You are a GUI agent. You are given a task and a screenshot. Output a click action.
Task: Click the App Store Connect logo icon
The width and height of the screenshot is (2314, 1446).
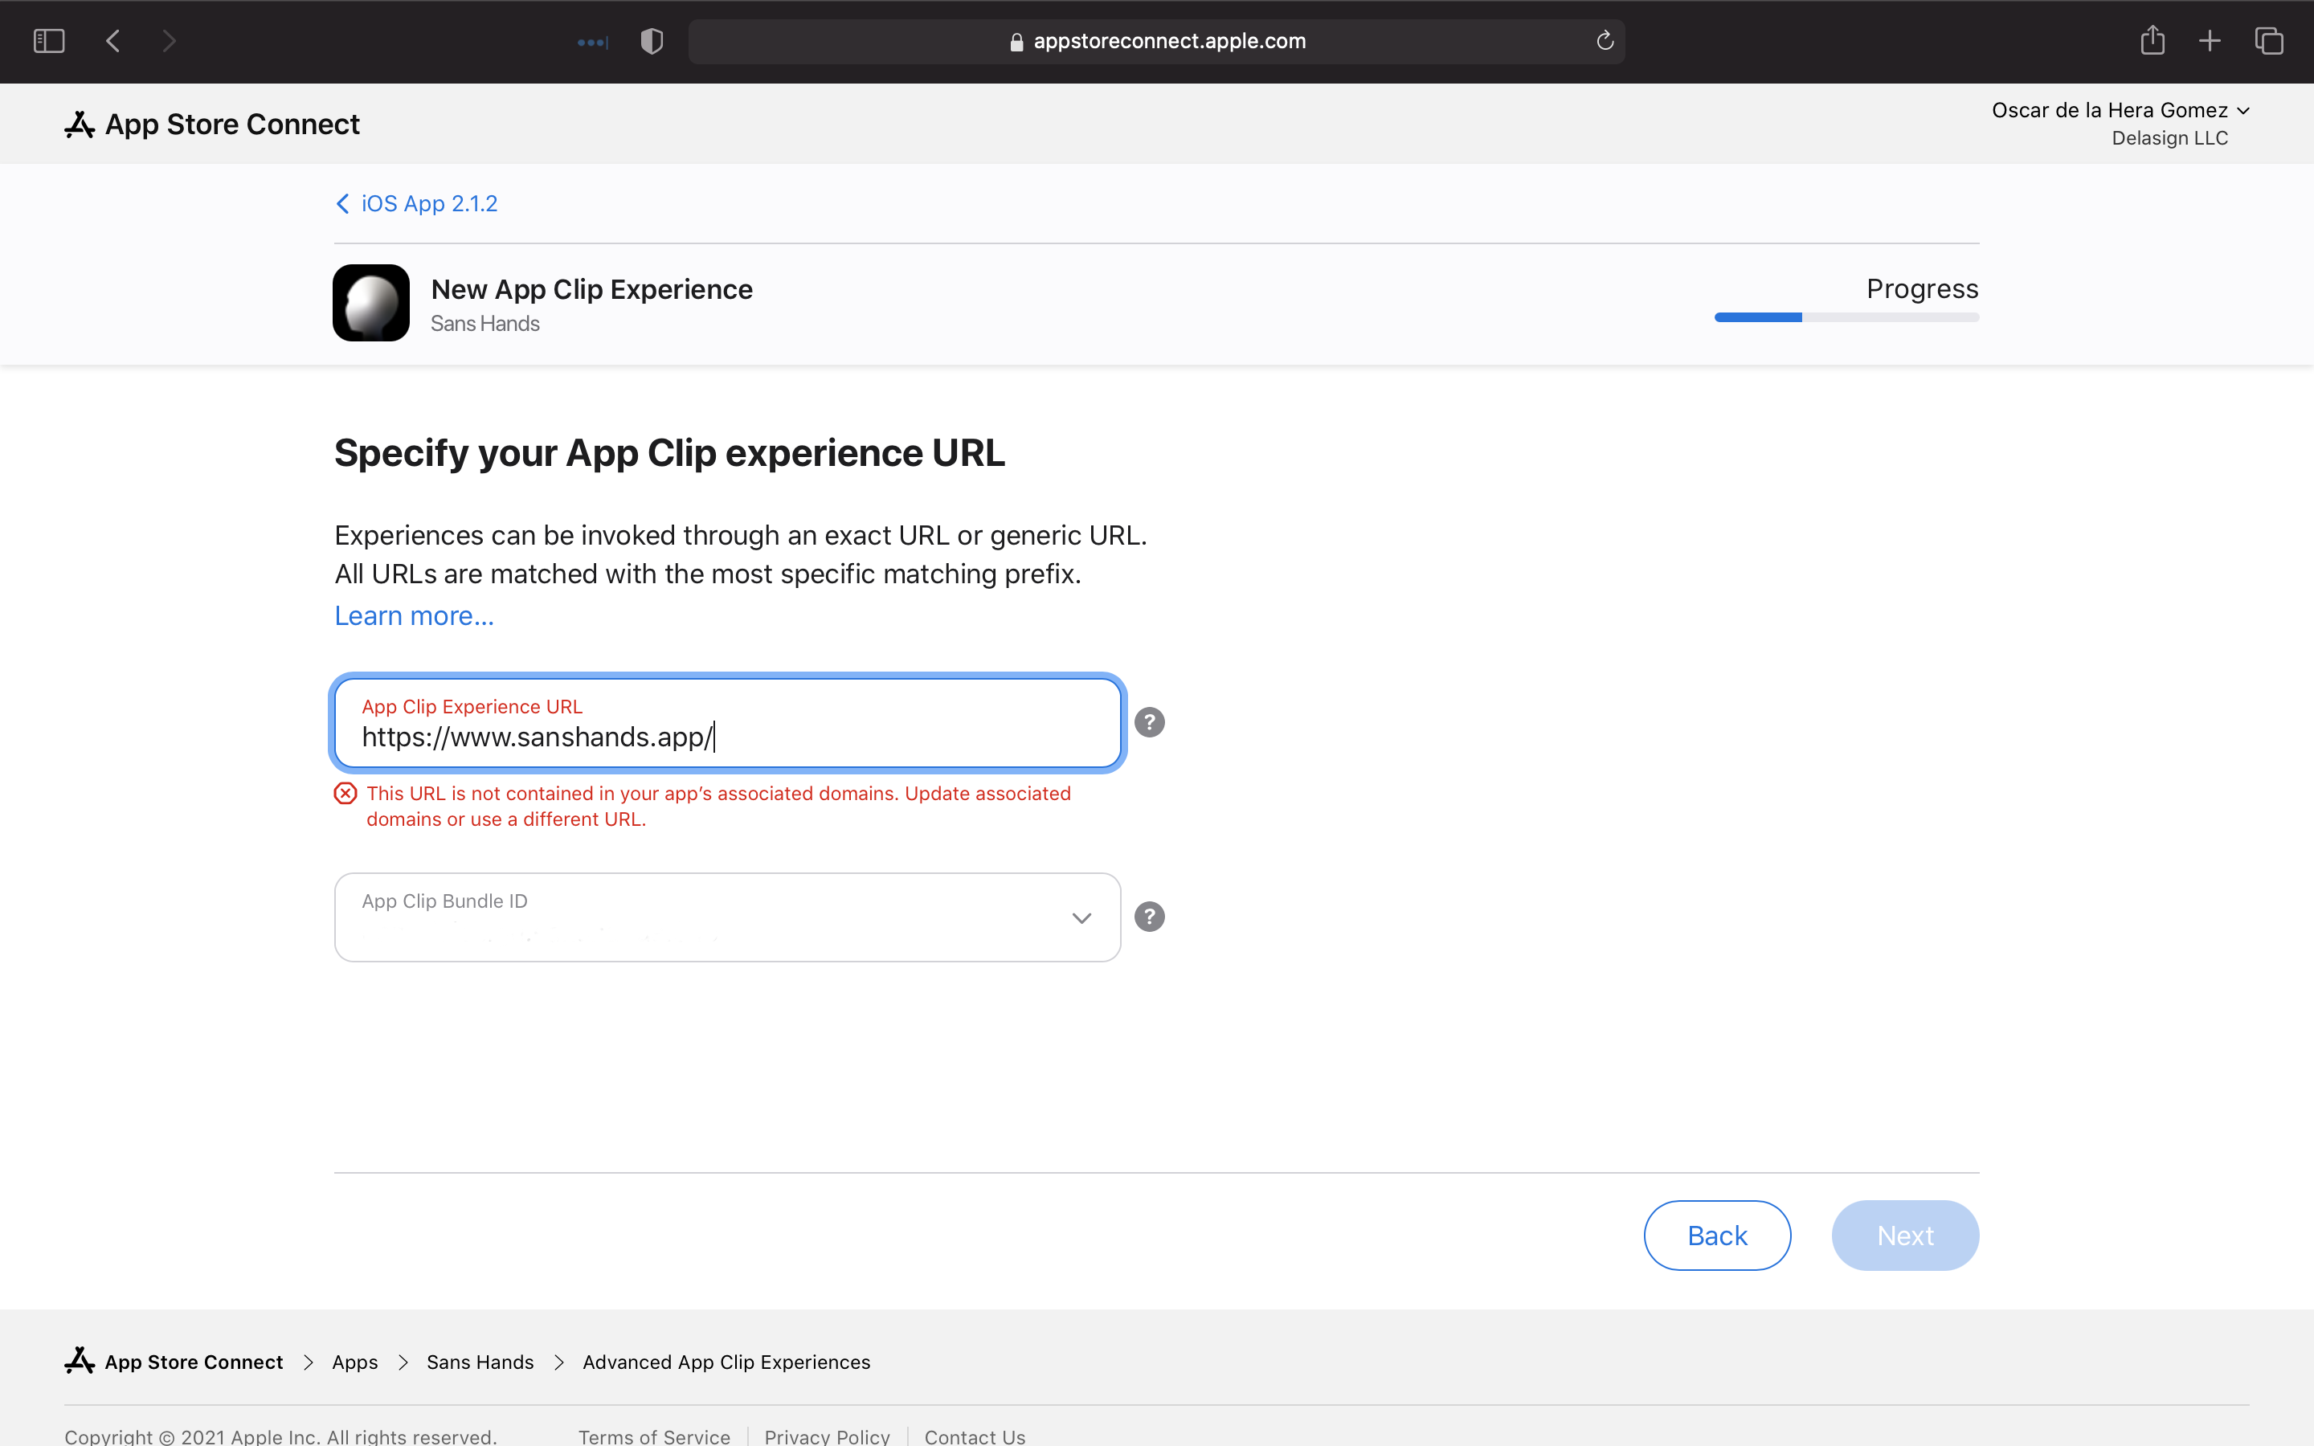tap(76, 123)
